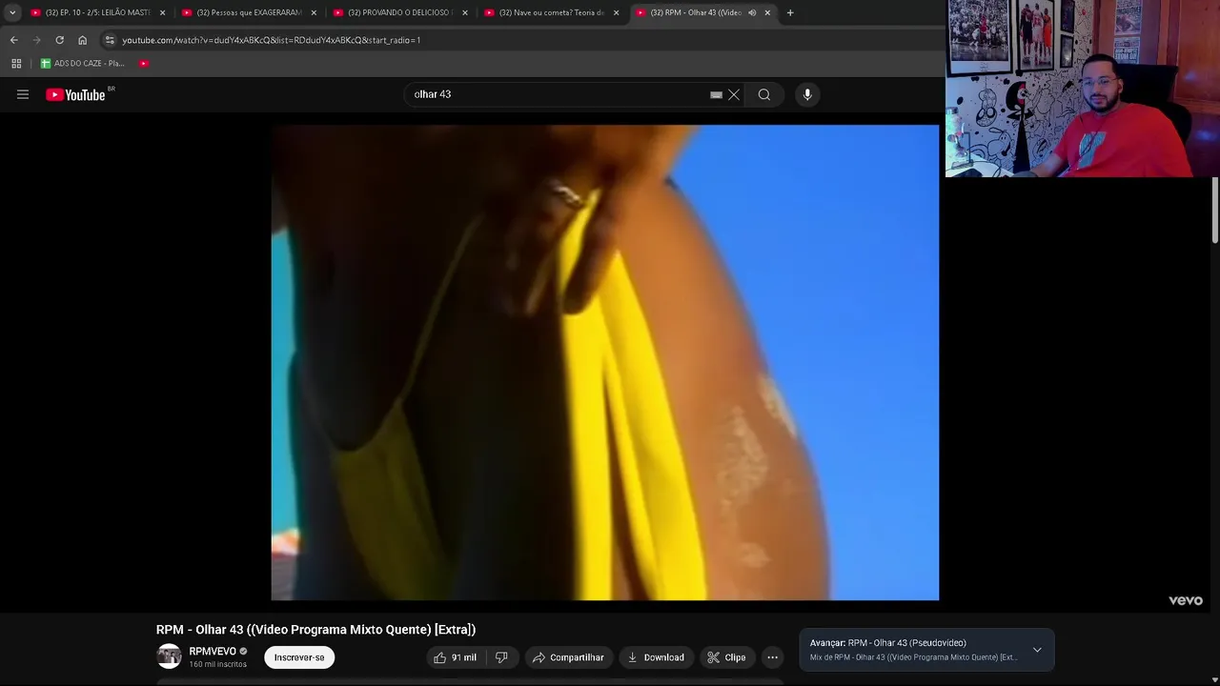Click the search field containing 'olhar 43'
This screenshot has width=1220, height=686.
point(558,94)
